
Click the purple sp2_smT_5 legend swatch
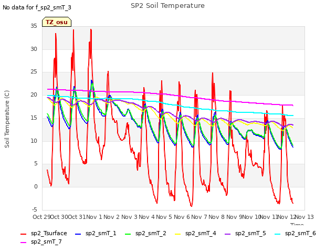[227, 234]
